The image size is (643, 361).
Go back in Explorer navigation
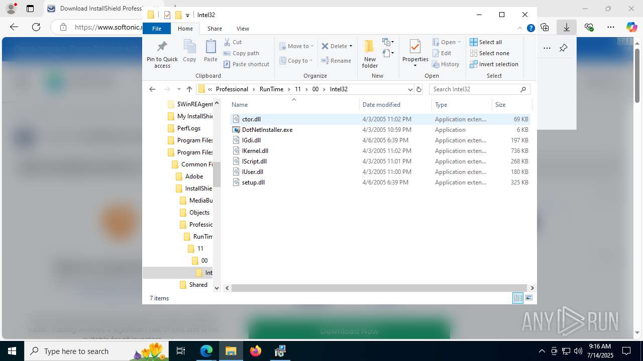(x=152, y=89)
